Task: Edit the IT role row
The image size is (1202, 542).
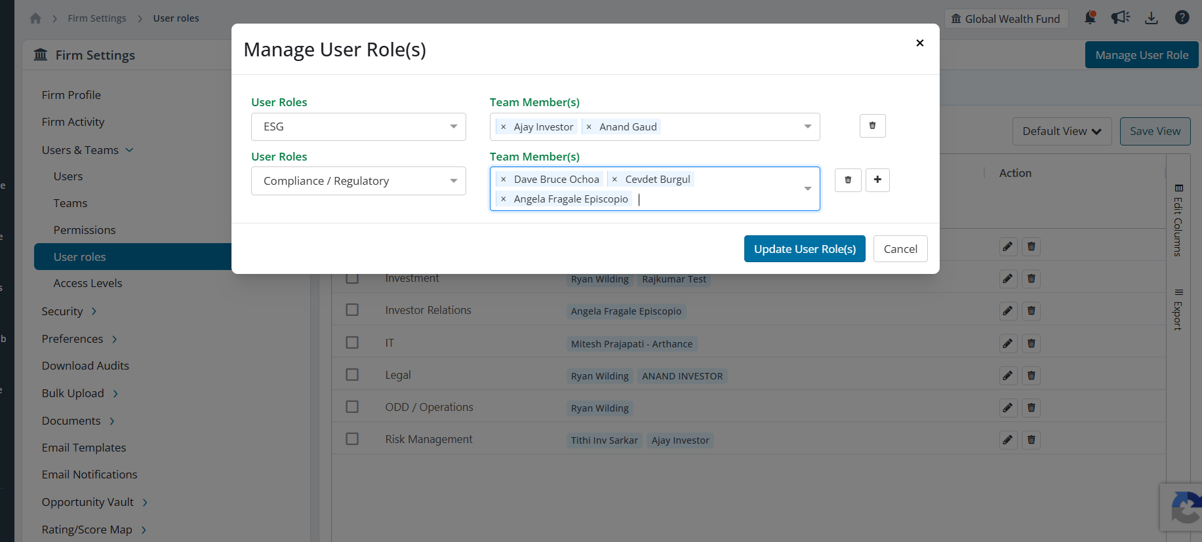Action: click(x=1008, y=343)
